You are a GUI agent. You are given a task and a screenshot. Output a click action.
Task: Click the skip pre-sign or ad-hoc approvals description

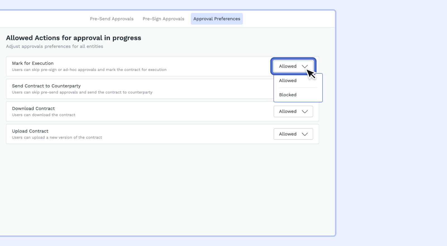tap(89, 70)
